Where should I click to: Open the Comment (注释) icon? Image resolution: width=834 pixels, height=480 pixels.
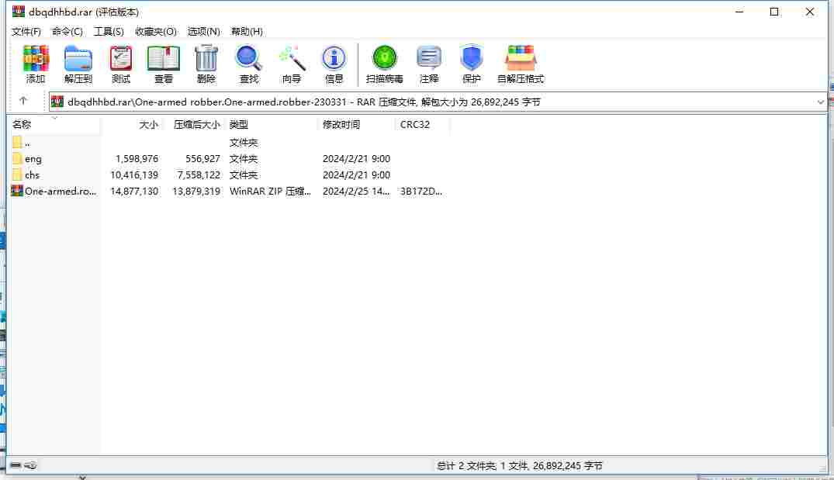[x=429, y=58]
